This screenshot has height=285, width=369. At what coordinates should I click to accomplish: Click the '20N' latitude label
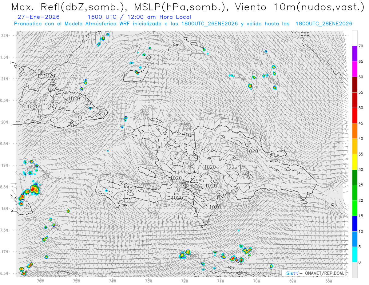click(x=5, y=122)
